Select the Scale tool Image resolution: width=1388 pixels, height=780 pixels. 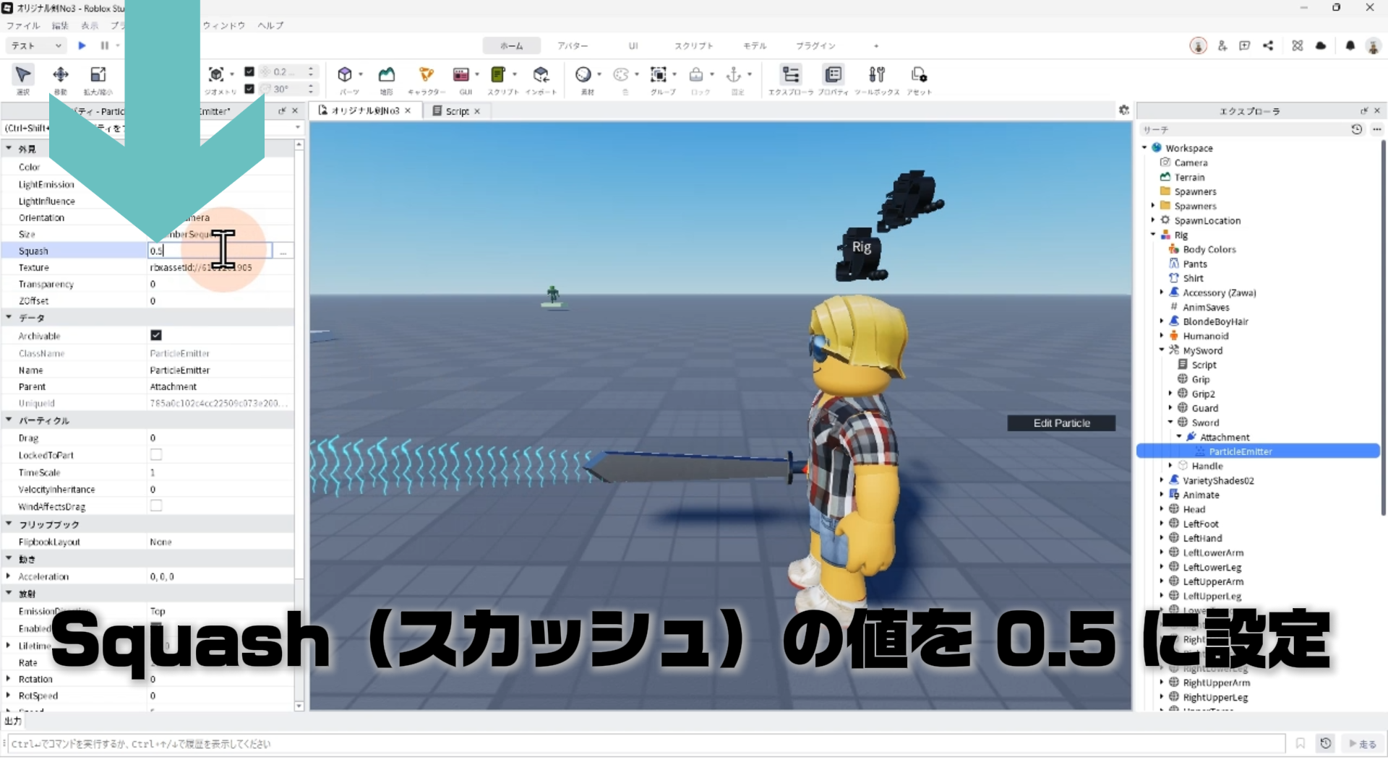coord(98,75)
